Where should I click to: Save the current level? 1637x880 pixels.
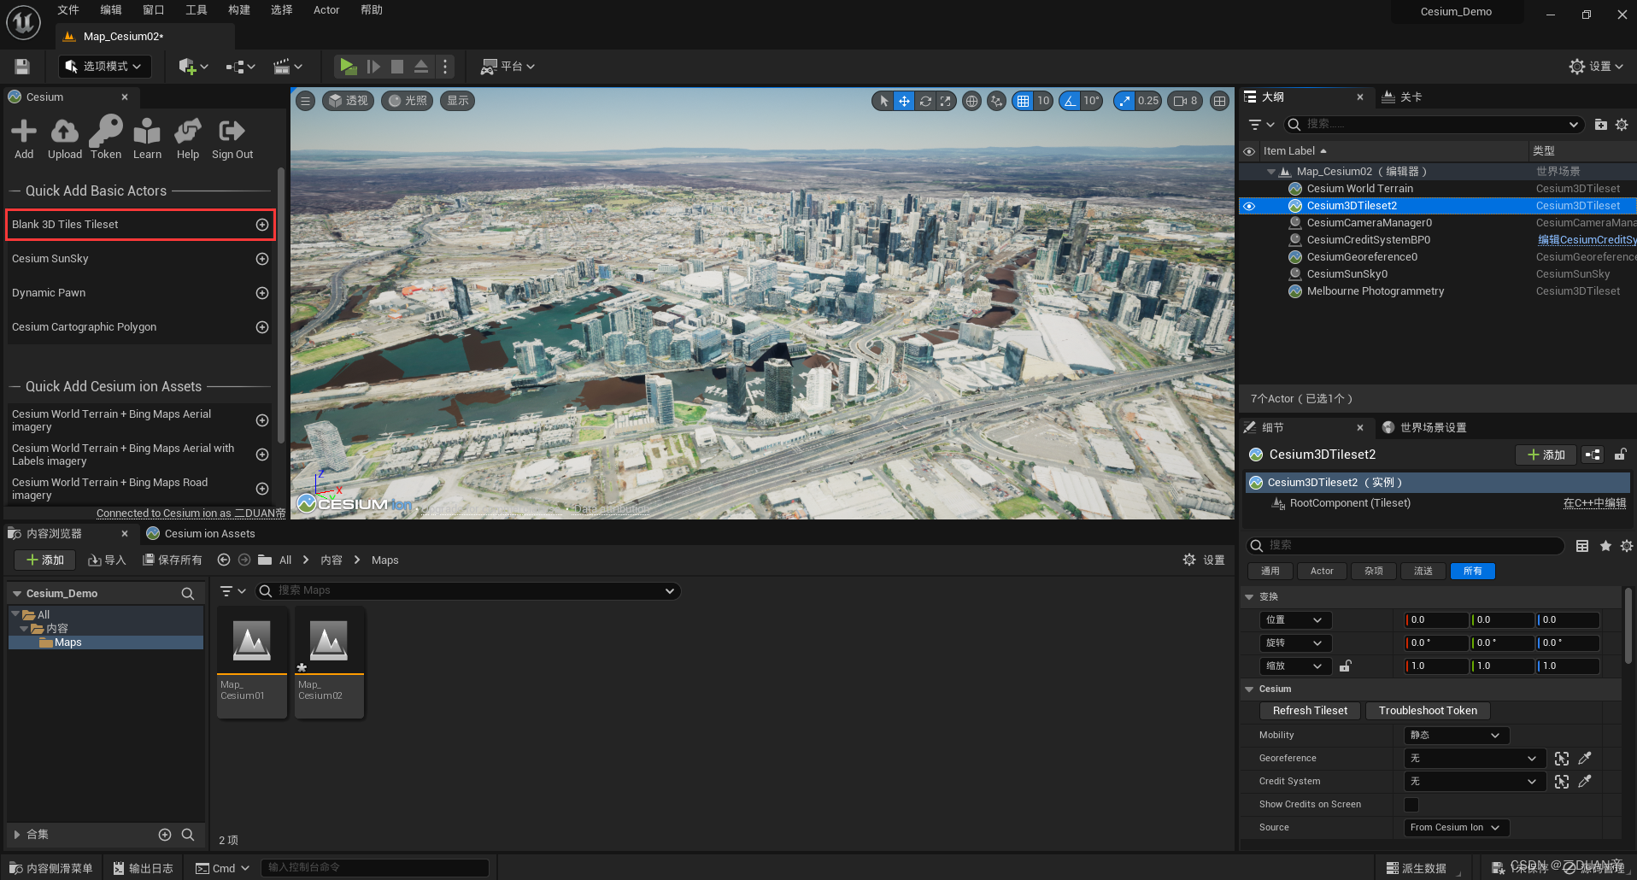coord(22,67)
